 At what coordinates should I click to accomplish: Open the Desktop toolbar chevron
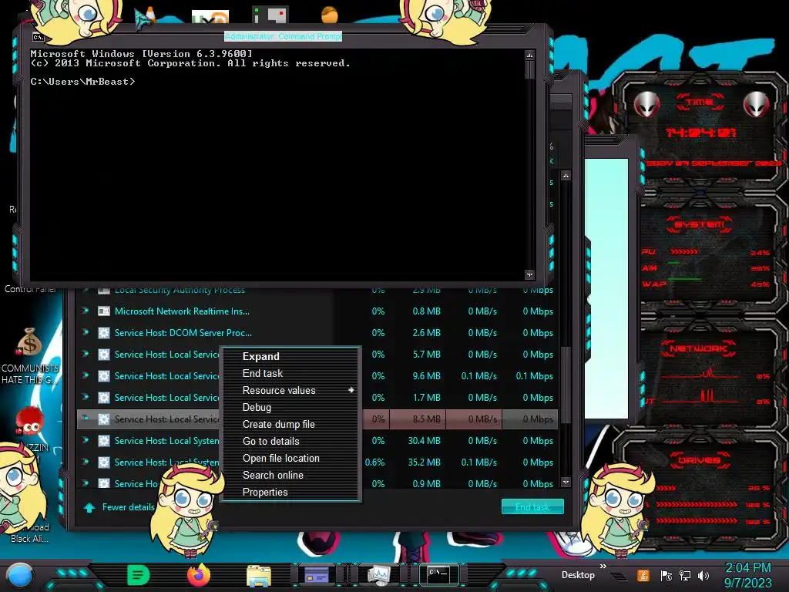click(x=603, y=567)
